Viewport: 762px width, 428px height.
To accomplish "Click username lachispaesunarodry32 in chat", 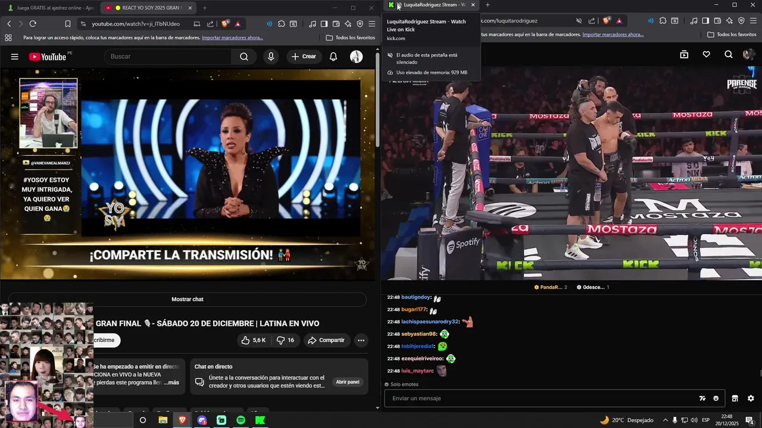I will coord(430,322).
